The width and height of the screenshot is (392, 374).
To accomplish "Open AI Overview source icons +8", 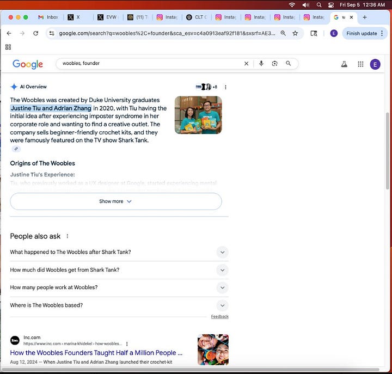I will click(206, 87).
